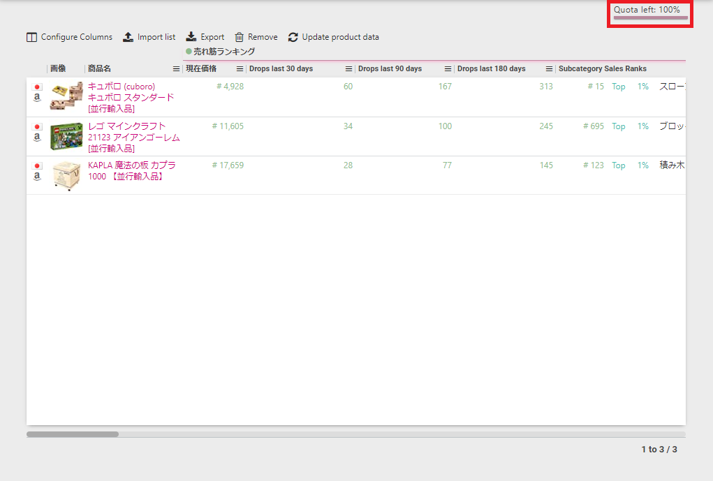
Task: Click Japan flag icon in KAPLA row
Action: 37,166
